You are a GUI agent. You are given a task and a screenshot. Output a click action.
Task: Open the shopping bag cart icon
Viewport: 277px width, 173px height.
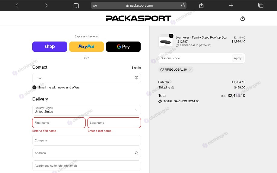pyautogui.click(x=243, y=18)
